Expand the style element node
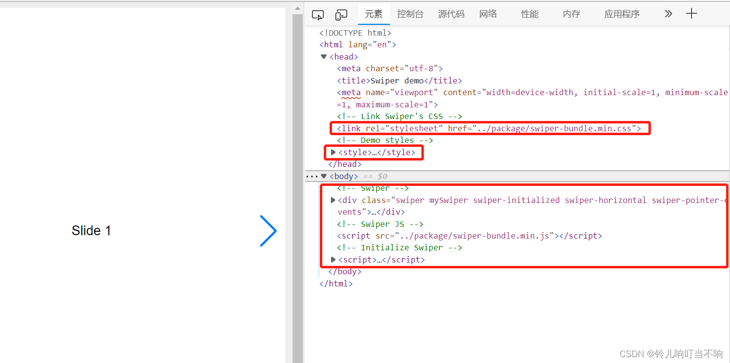This screenshot has height=363, width=730. tap(334, 153)
